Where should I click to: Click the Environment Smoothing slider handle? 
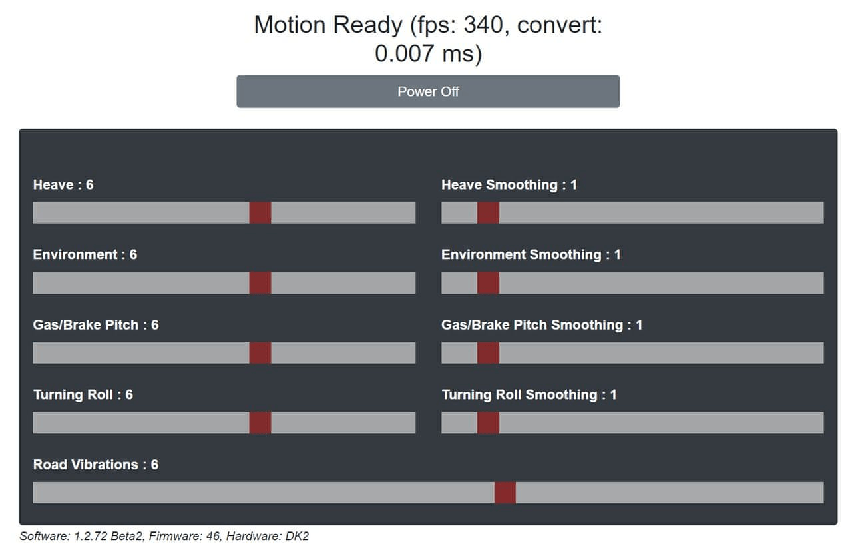pyautogui.click(x=488, y=283)
